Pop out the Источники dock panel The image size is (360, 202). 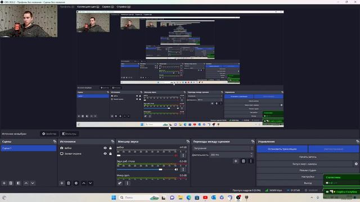tap(112, 141)
